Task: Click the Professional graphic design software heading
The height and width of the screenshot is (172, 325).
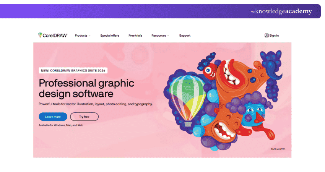Action: tap(86, 88)
